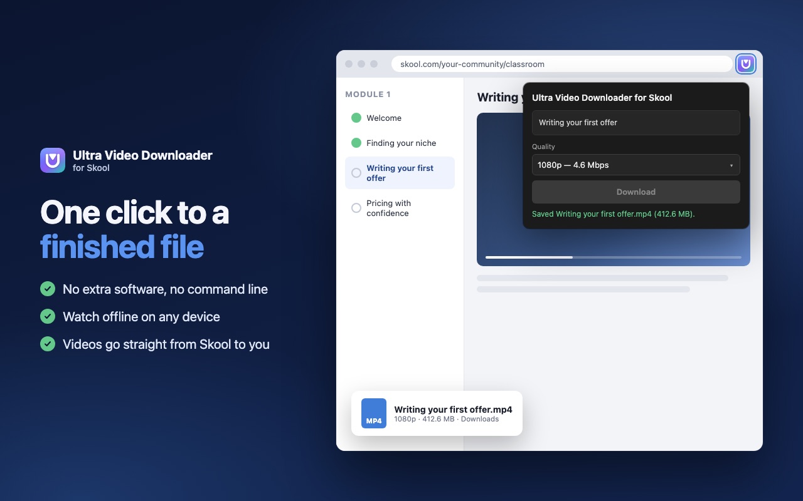Select the Writing your first offer lesson
The width and height of the screenshot is (803, 501).
[x=400, y=173]
